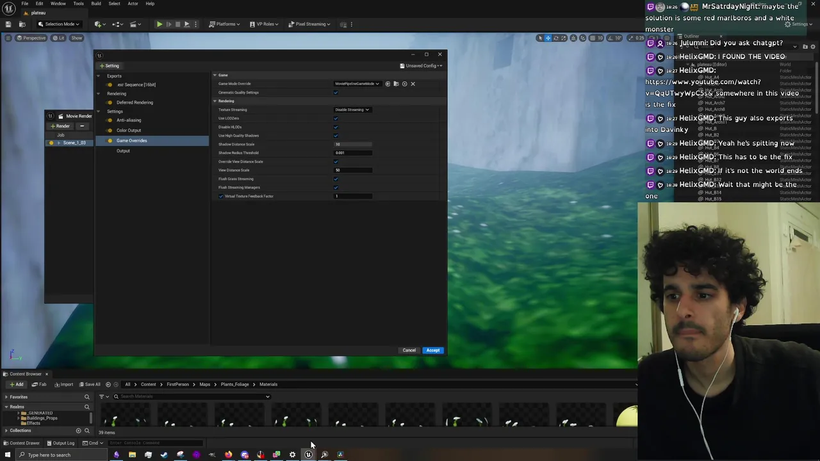The width and height of the screenshot is (820, 461).
Task: Click the viewport Show button
Action: tap(76, 38)
